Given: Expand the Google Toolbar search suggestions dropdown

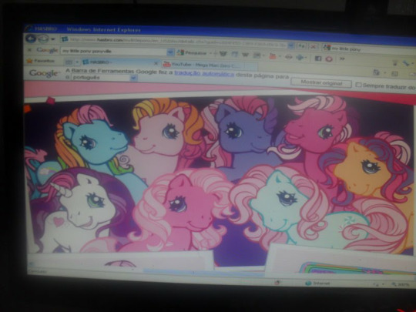Looking at the screenshot, I should pyautogui.click(x=170, y=52).
